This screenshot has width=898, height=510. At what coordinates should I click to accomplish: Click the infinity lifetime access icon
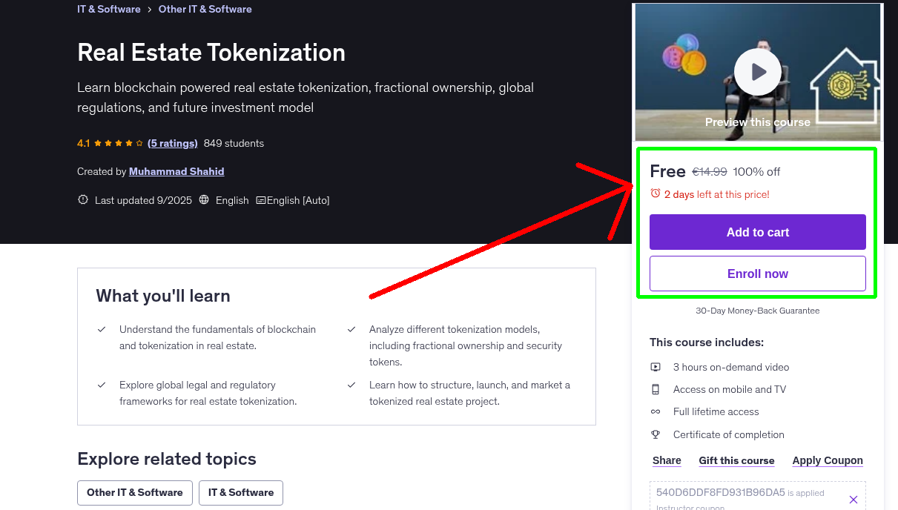(x=656, y=411)
